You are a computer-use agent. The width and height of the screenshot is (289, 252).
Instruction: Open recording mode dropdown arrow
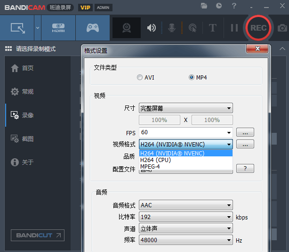[38, 28]
